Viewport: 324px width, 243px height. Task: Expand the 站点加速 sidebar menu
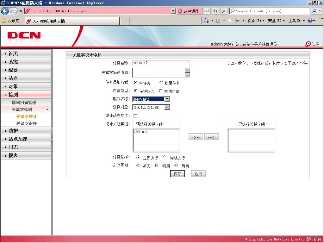point(26,139)
